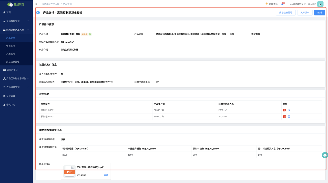Image resolution: width=328 pixels, height=183 pixels.
Task: Click the user avatar in top right
Action: (x=320, y=4)
